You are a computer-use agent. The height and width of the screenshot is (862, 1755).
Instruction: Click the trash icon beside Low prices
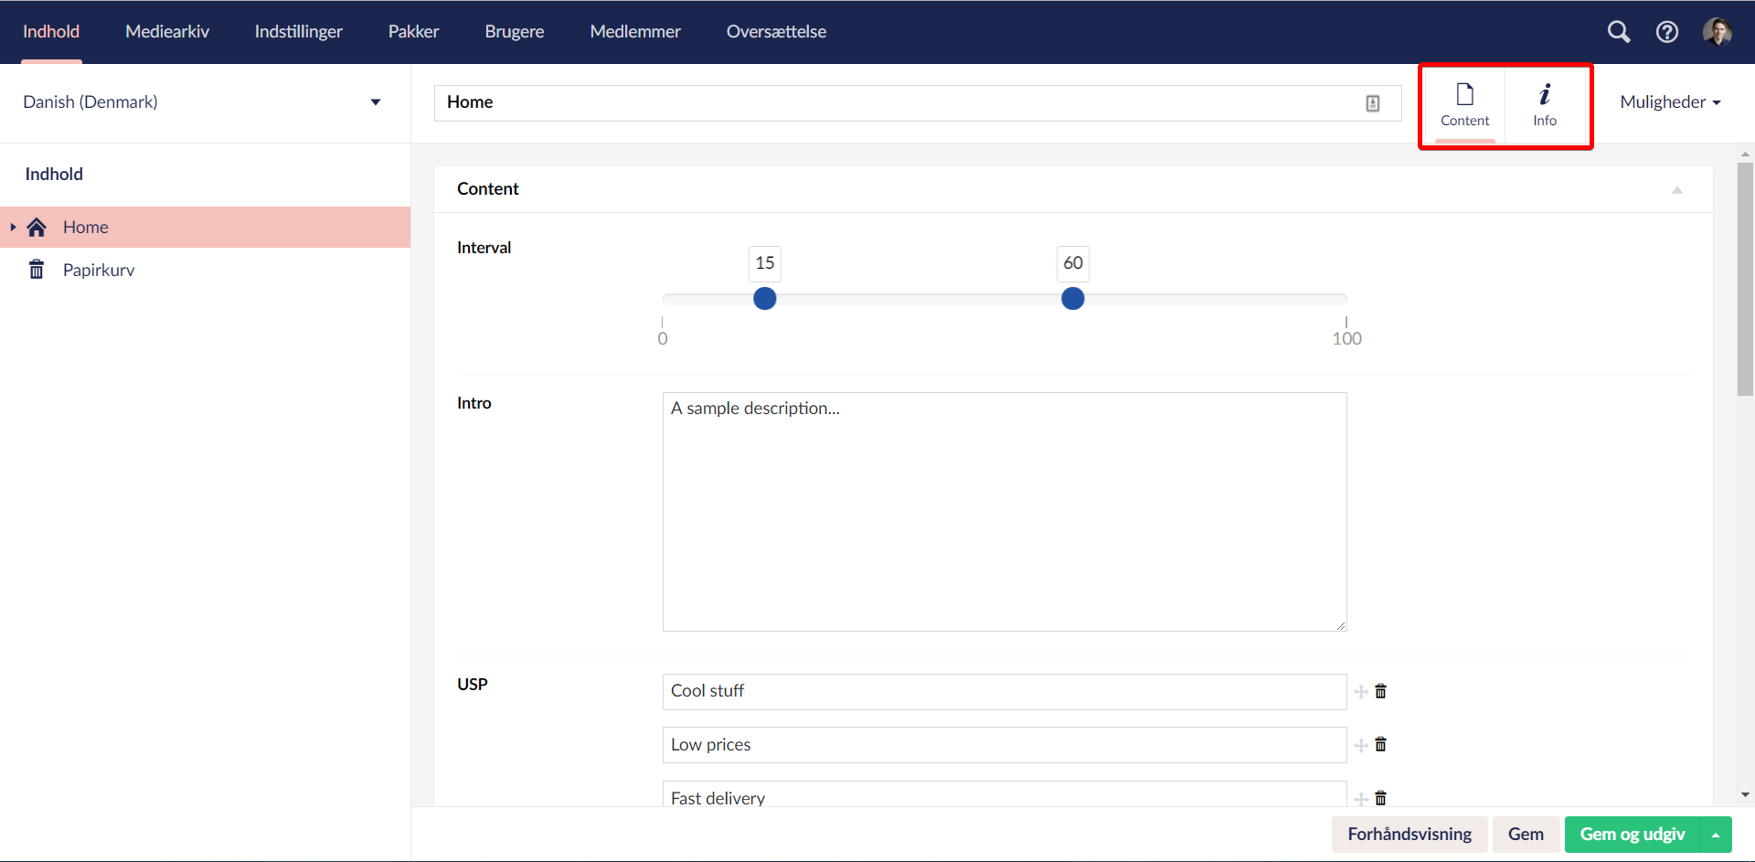pos(1380,744)
